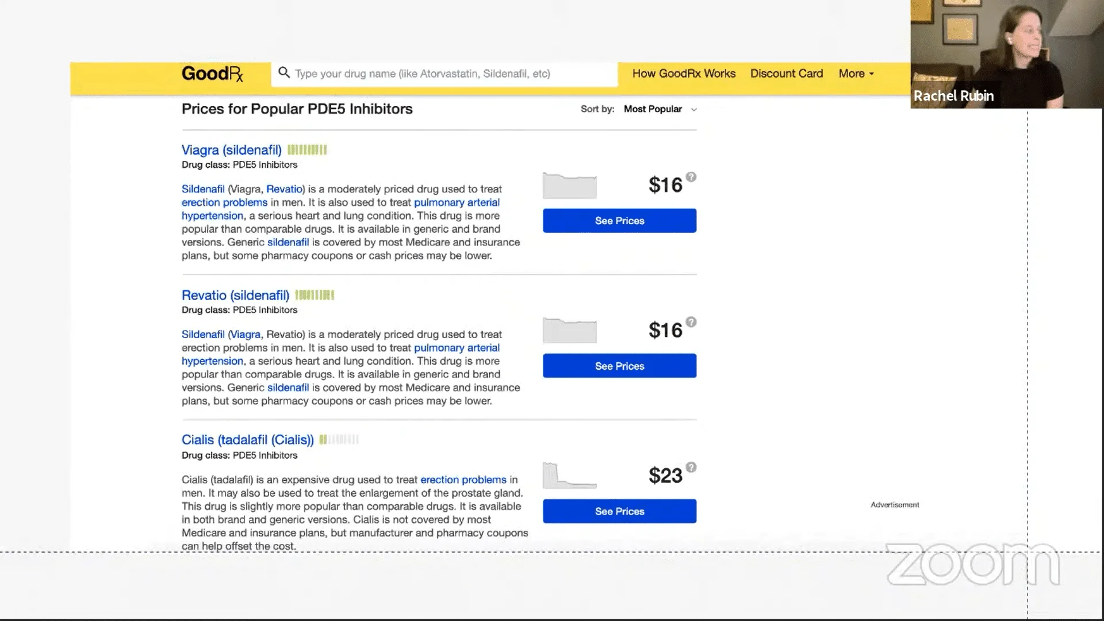Click Viagra popularity bar indicator
This screenshot has width=1104, height=621.
307,150
